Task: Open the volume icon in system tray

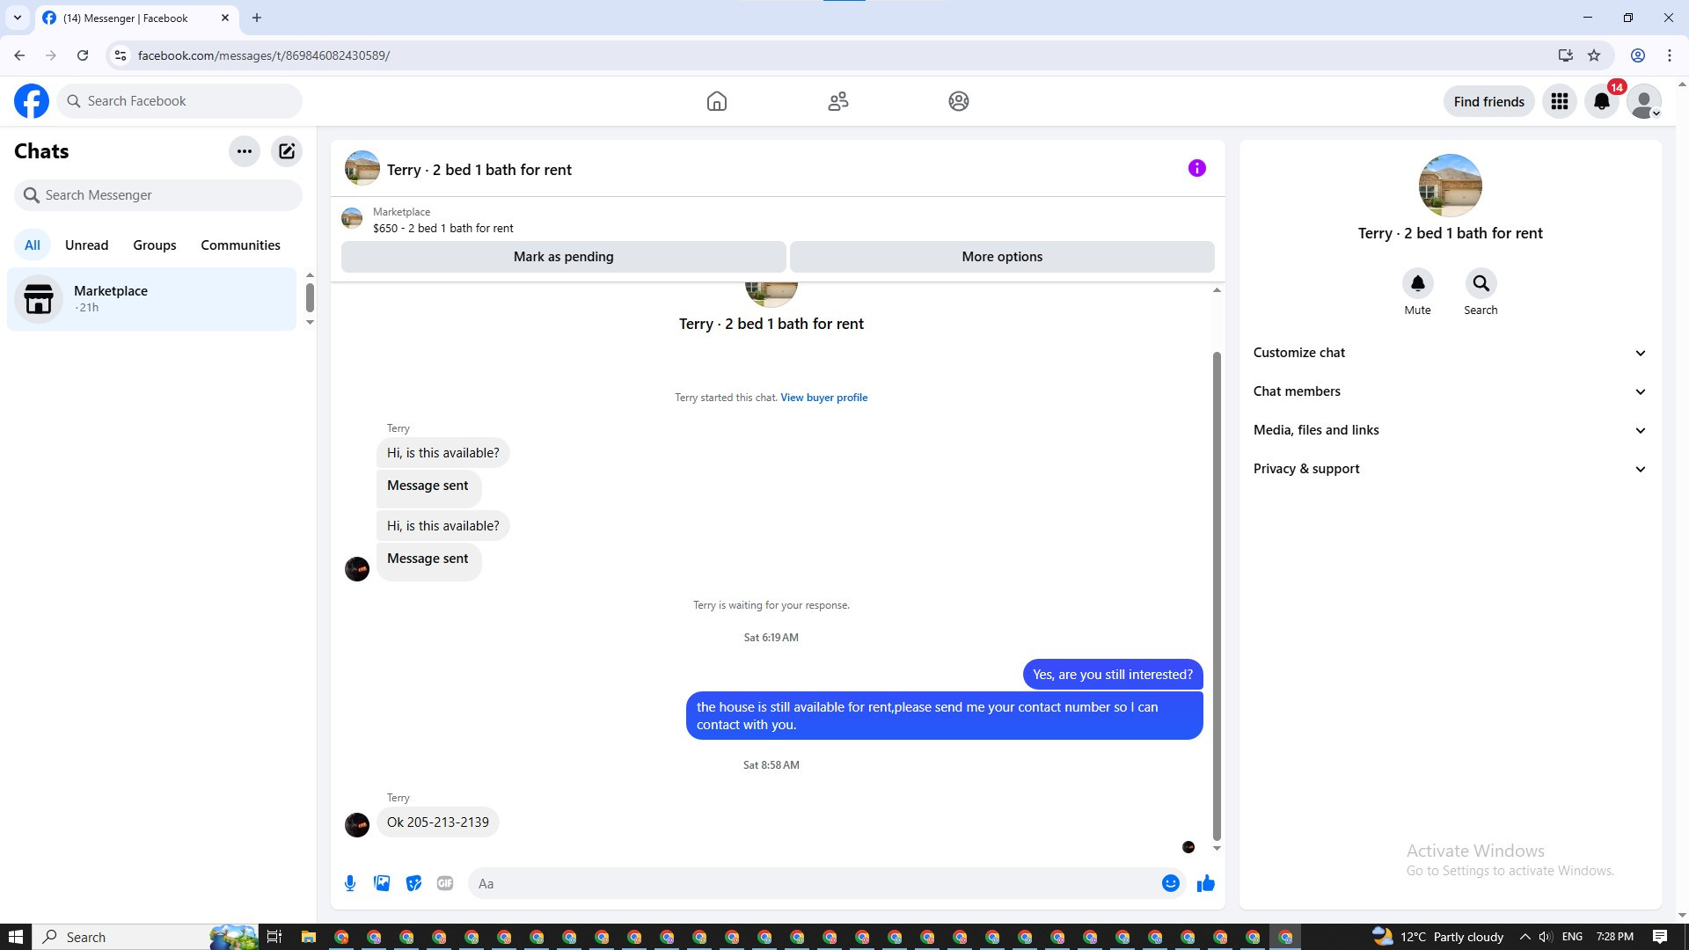Action: tap(1546, 937)
